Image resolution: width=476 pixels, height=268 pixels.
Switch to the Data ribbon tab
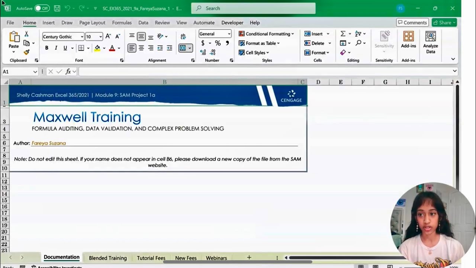[143, 23]
